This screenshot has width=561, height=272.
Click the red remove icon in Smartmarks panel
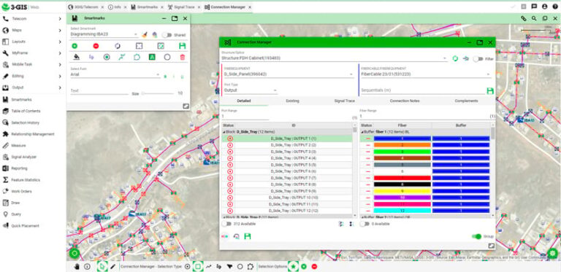(96, 46)
